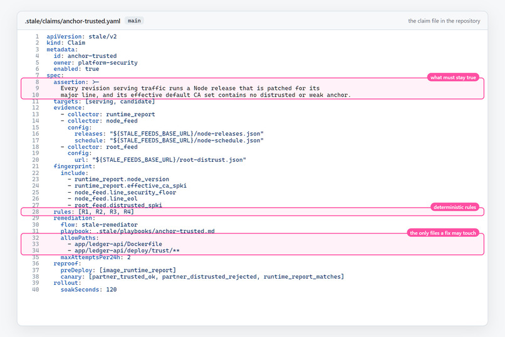This screenshot has width=505, height=337.
Task: Click the 'spec:' line
Action: 55,75
